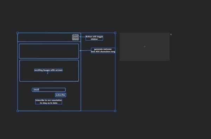Click the bottom-left selection corner handle
The height and width of the screenshot is (139, 211).
18,111
